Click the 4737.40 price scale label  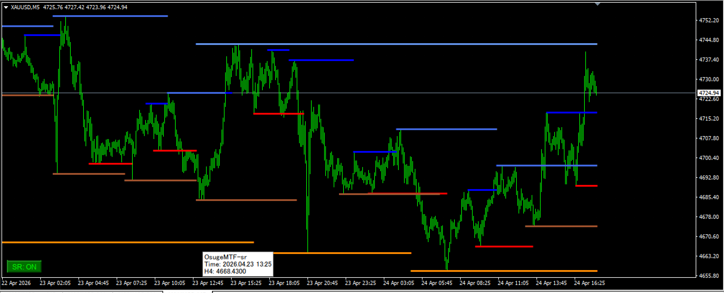(709, 60)
